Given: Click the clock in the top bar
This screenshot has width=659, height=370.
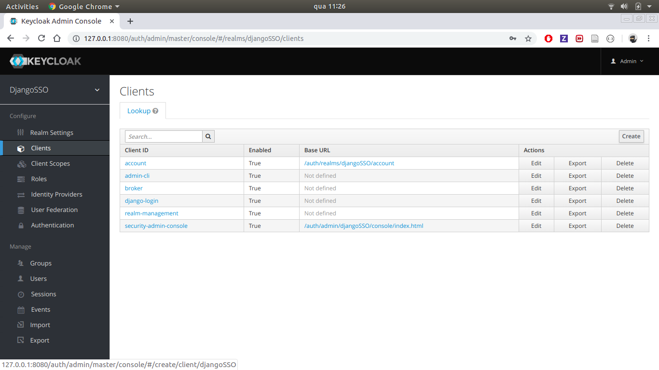Looking at the screenshot, I should (329, 6).
